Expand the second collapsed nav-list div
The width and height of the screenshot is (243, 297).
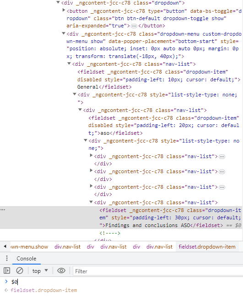pyautogui.click(x=91, y=171)
